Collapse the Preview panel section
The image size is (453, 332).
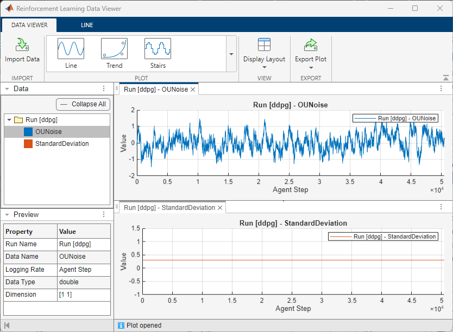click(x=7, y=215)
